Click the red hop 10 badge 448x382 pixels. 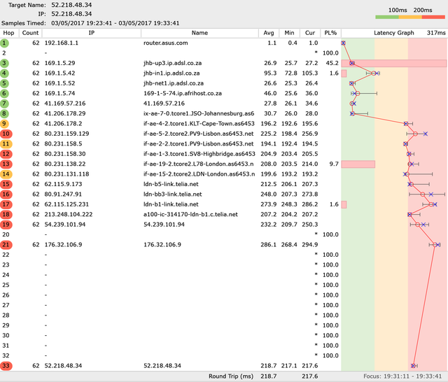click(6, 134)
